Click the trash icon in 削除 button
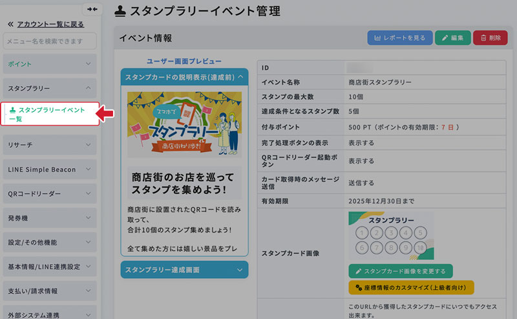 tap(482, 38)
